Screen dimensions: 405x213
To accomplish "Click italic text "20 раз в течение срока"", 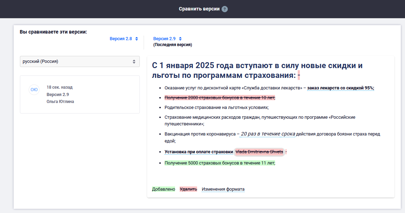I will [268, 134].
